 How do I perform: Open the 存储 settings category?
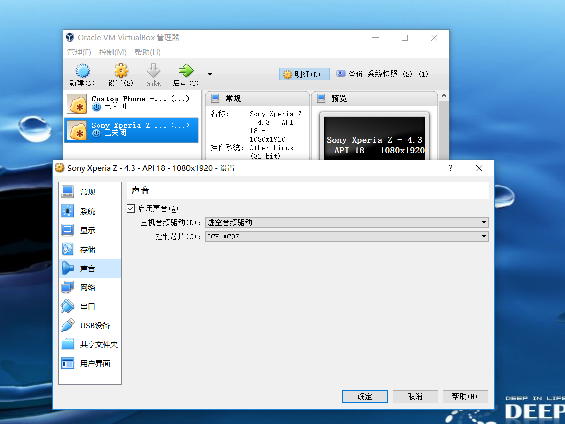pos(90,249)
